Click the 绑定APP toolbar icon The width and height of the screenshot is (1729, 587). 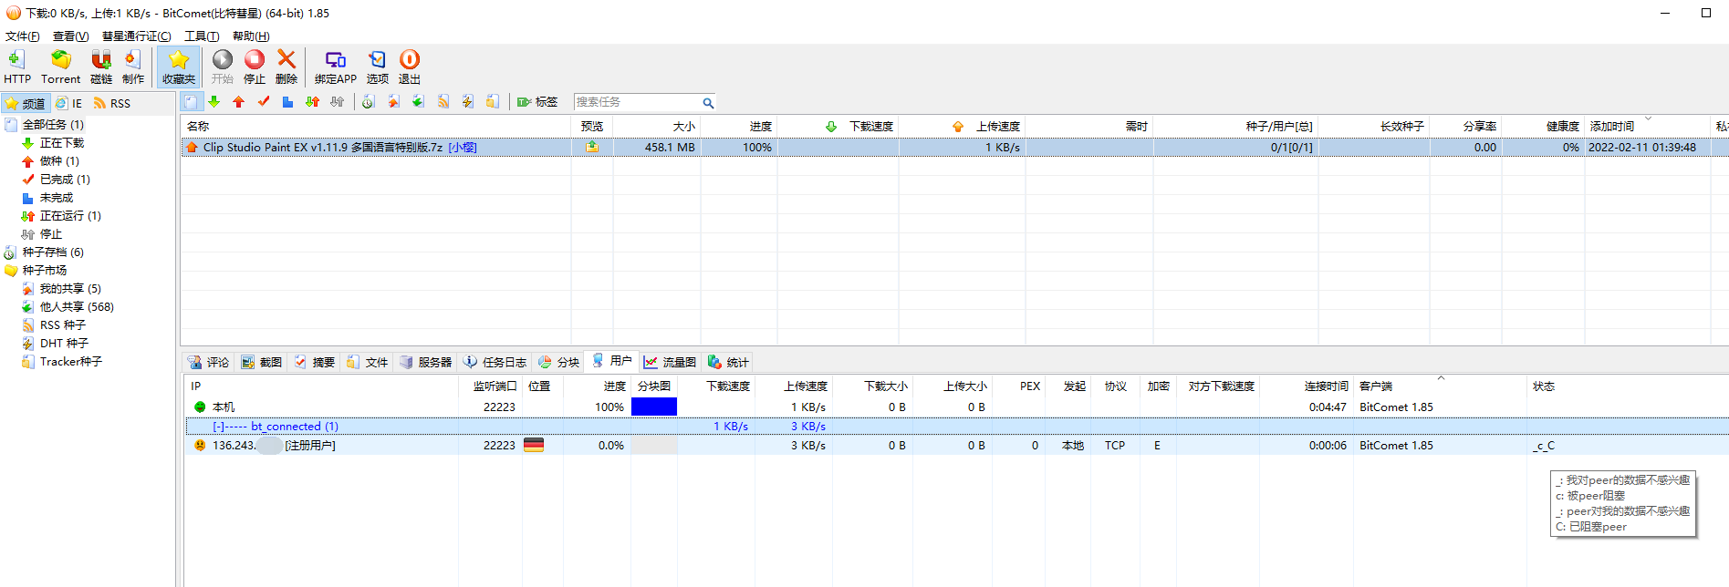(x=335, y=67)
